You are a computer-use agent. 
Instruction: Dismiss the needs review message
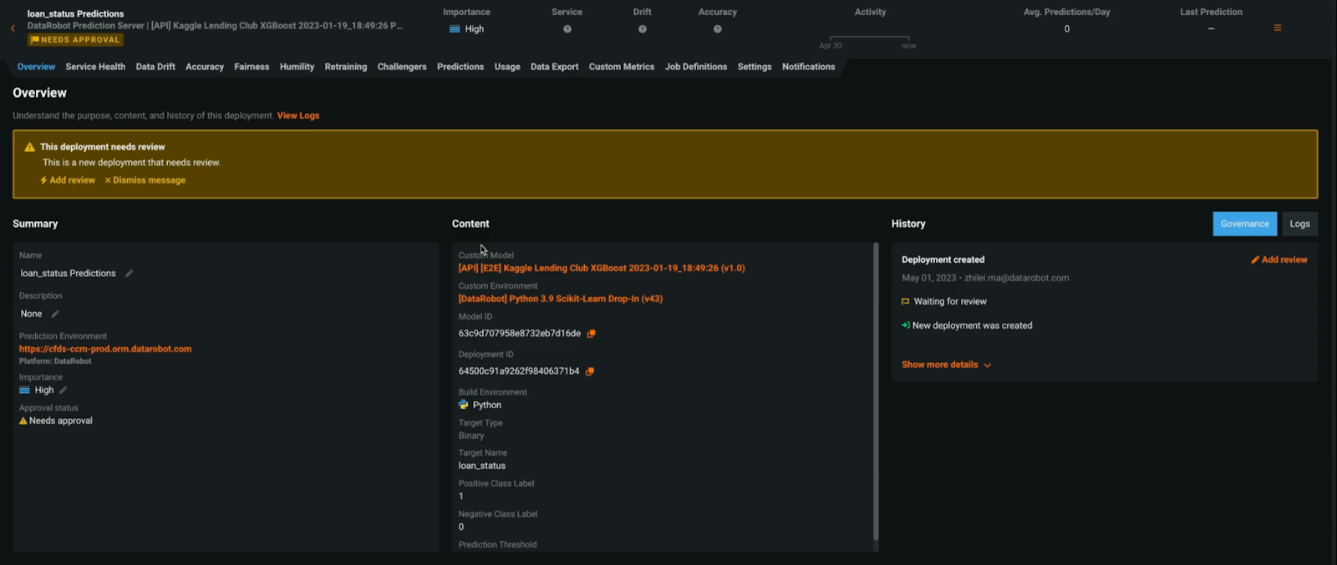(145, 180)
